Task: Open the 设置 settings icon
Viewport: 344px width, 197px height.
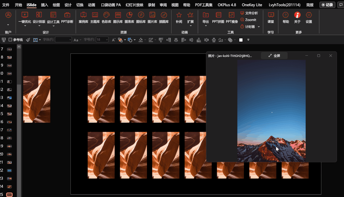Action: pyautogui.click(x=309, y=17)
